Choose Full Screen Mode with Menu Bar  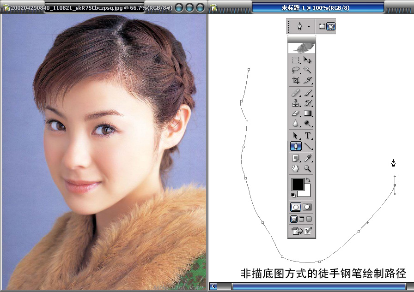point(302,219)
